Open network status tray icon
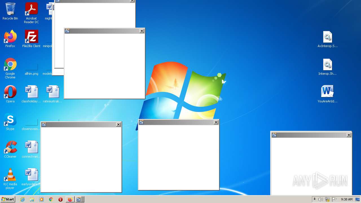 [x=327, y=199]
